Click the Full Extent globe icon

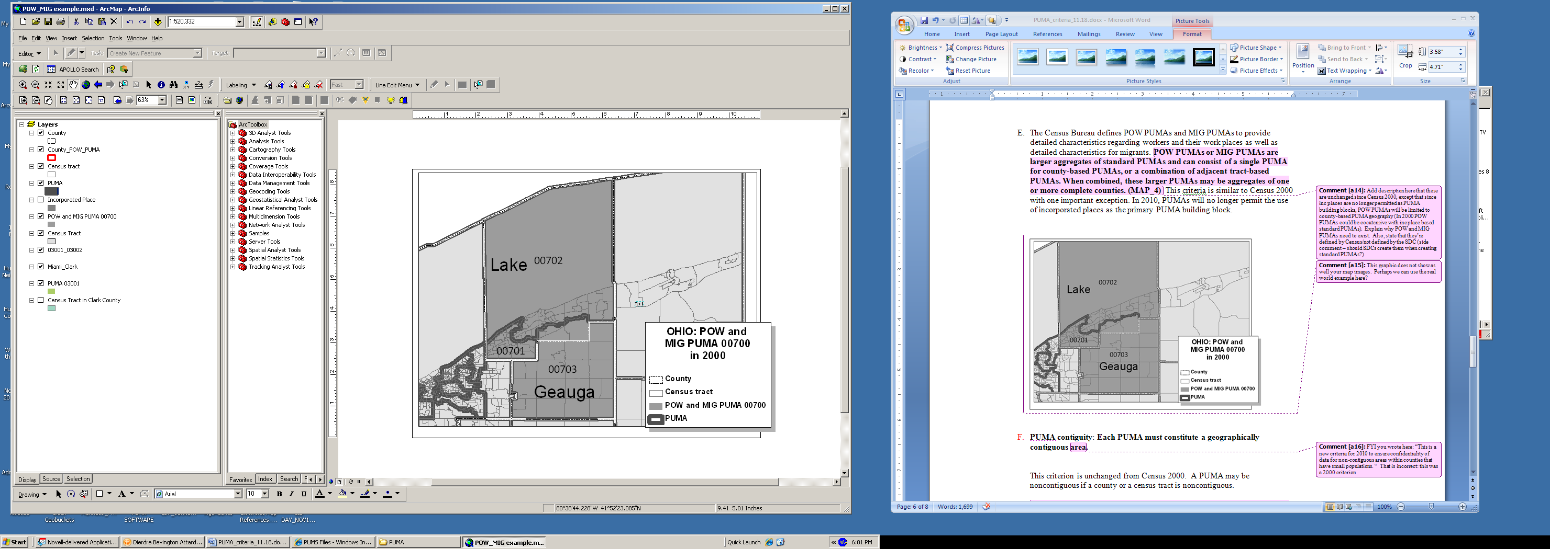tap(85, 85)
